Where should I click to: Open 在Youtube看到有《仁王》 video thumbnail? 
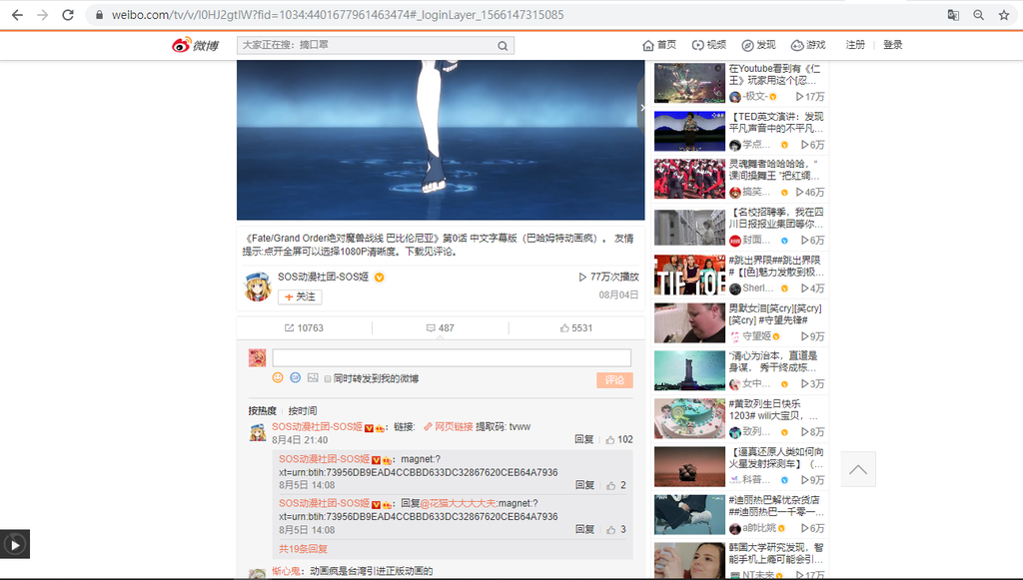pyautogui.click(x=689, y=83)
